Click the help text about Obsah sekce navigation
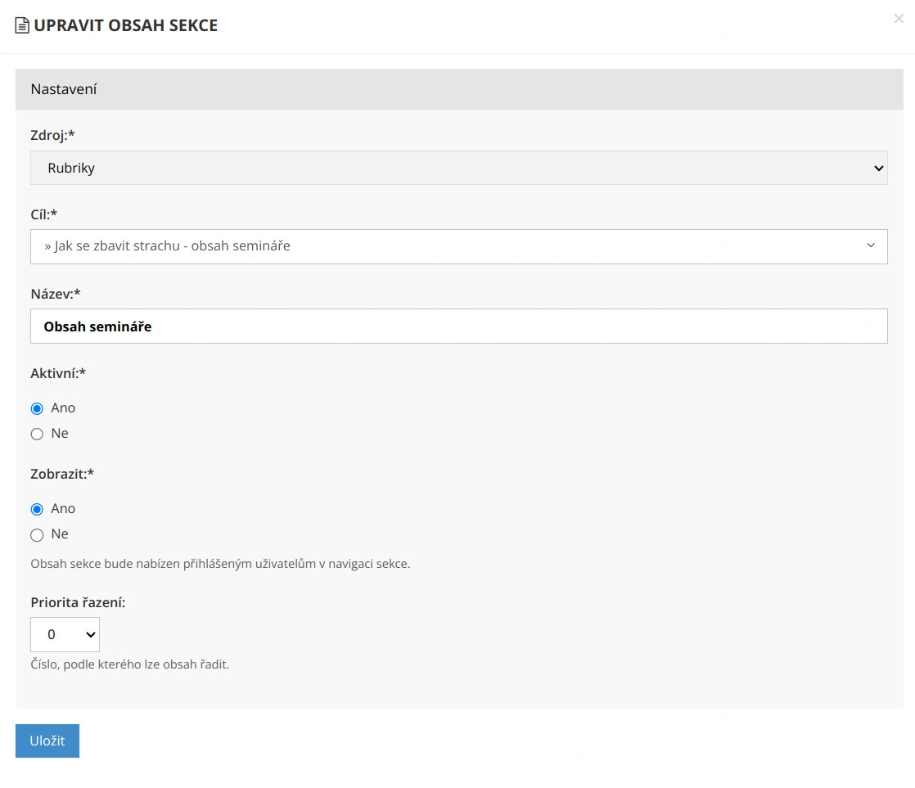The image size is (915, 788). 220,564
